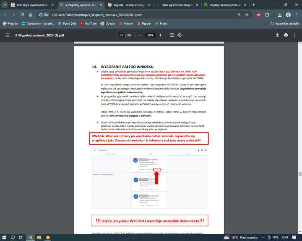This screenshot has height=241, width=302.
Task: Download the PDF file
Action: 277,35
